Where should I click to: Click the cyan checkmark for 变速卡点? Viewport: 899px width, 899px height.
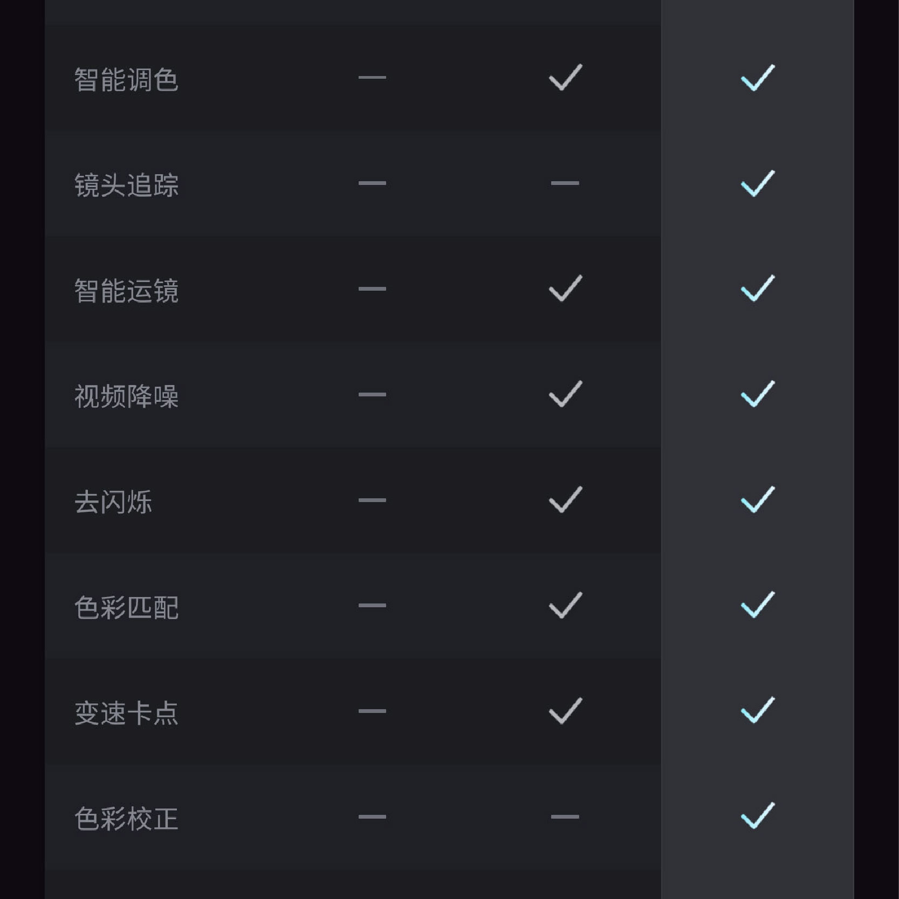pyautogui.click(x=757, y=711)
